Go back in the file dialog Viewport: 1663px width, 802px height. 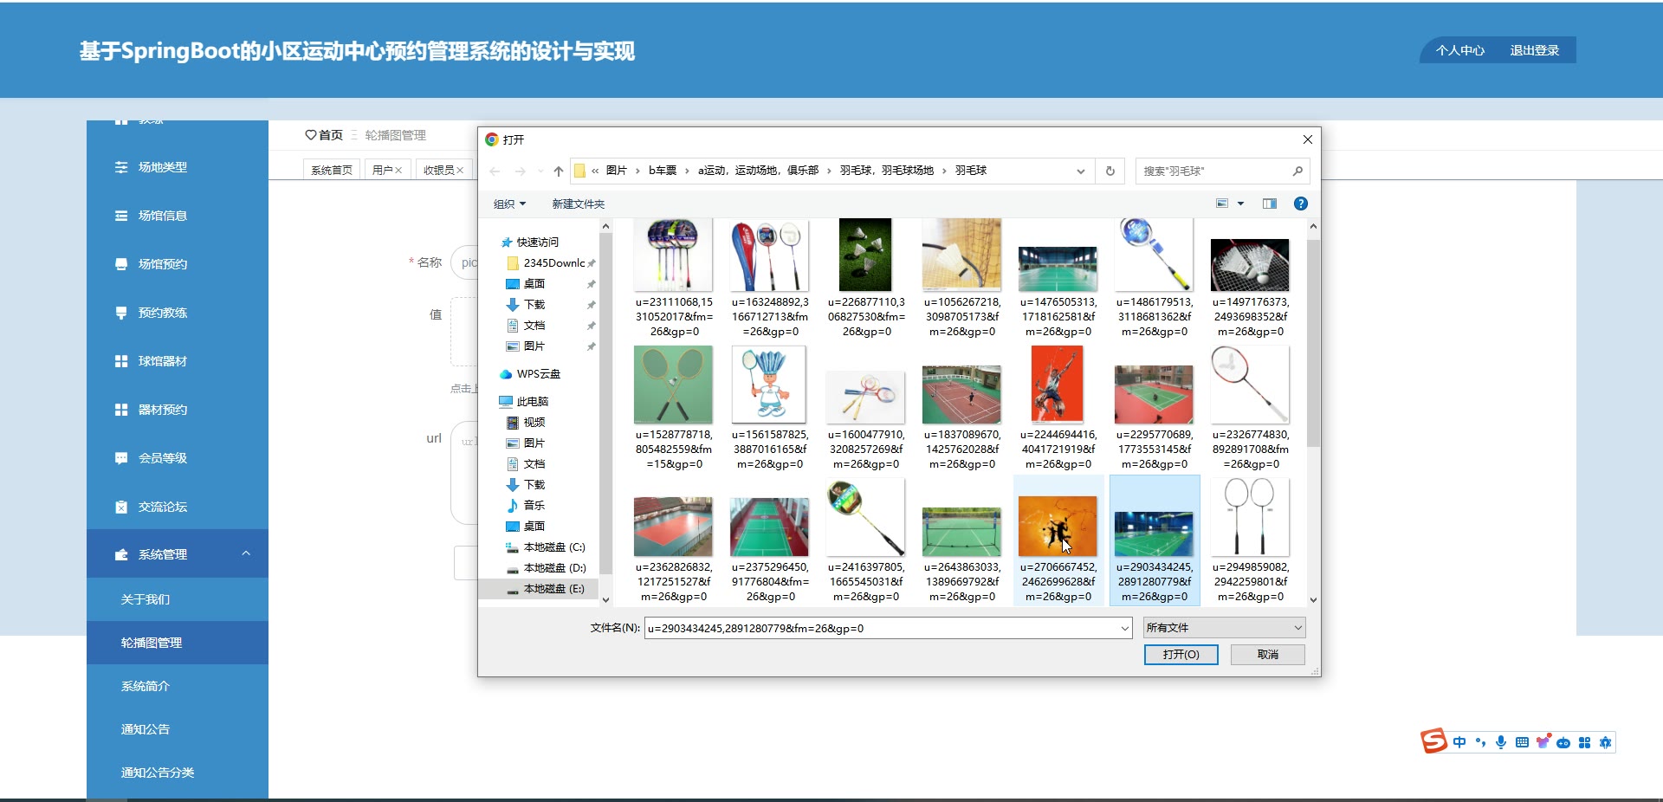point(495,171)
